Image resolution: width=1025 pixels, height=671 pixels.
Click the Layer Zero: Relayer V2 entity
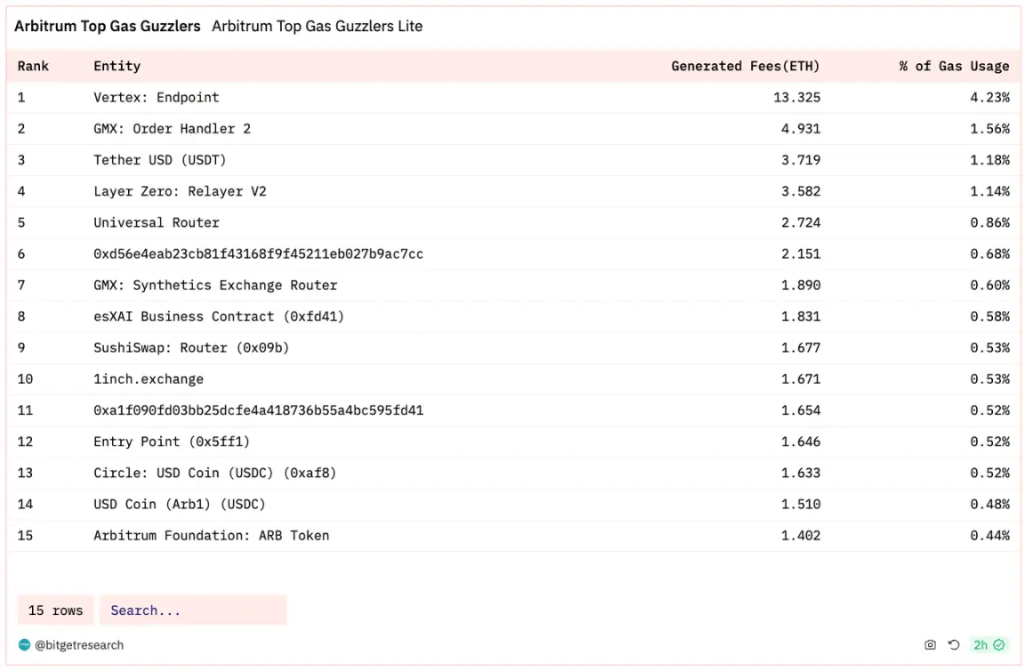pyautogui.click(x=180, y=191)
